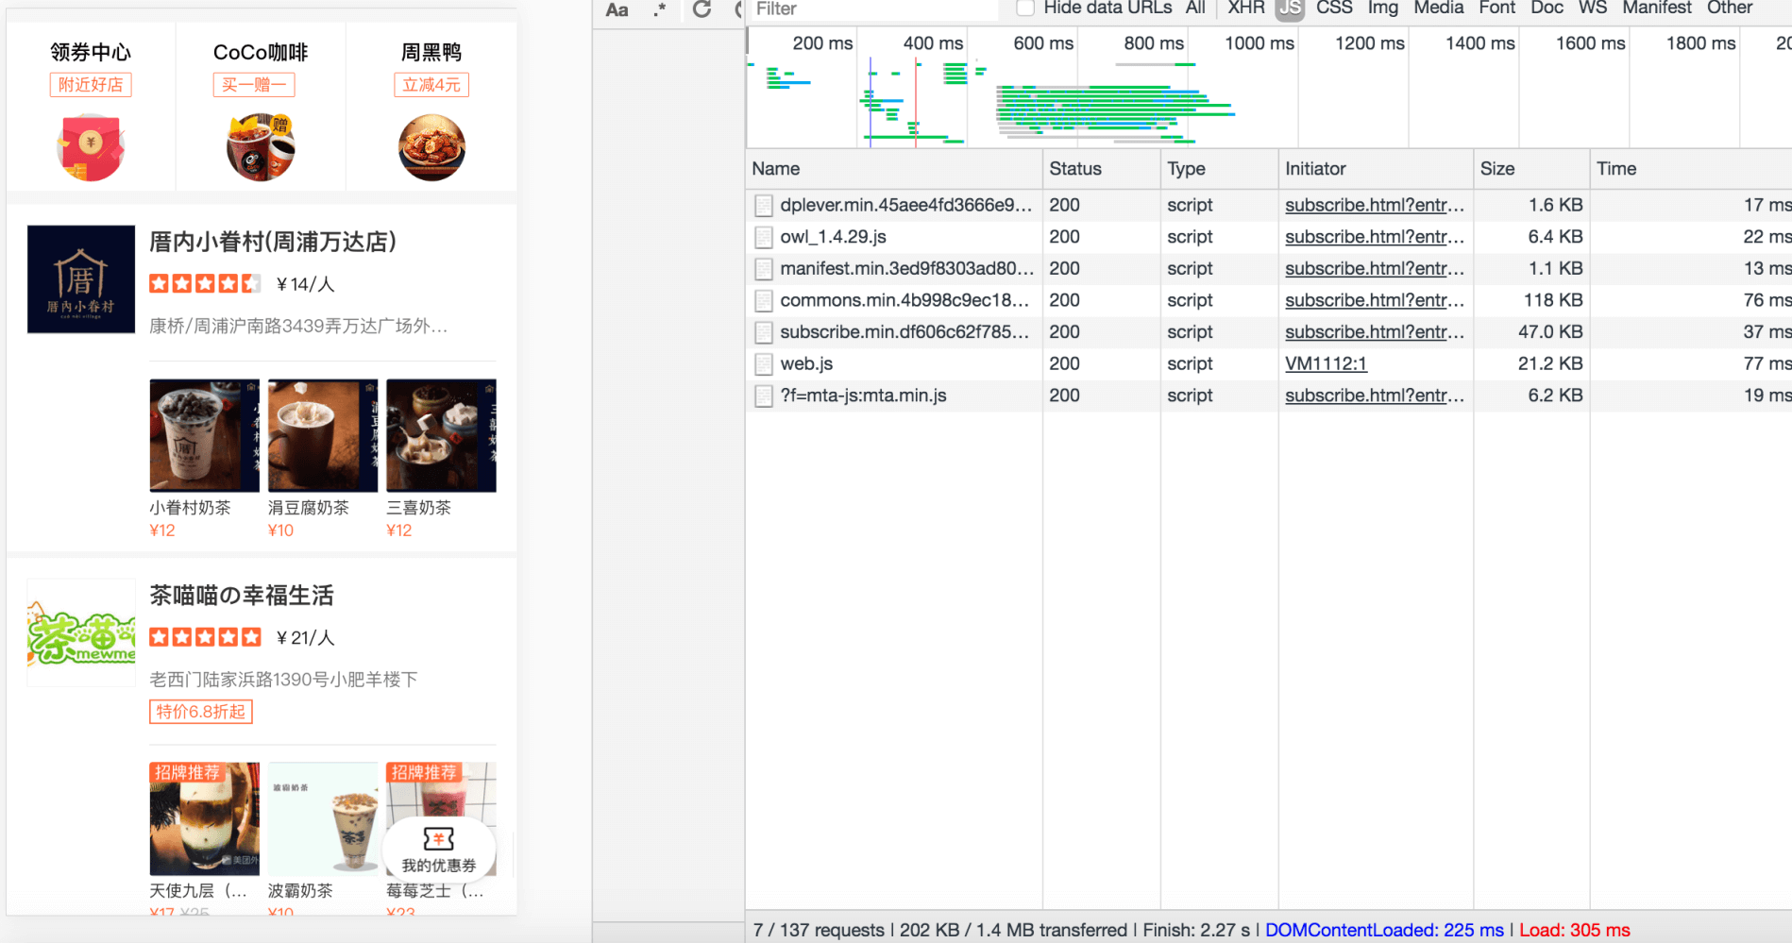Open the initiator link for owl_1.4.29.js
The image size is (1792, 943).
[x=1374, y=237]
